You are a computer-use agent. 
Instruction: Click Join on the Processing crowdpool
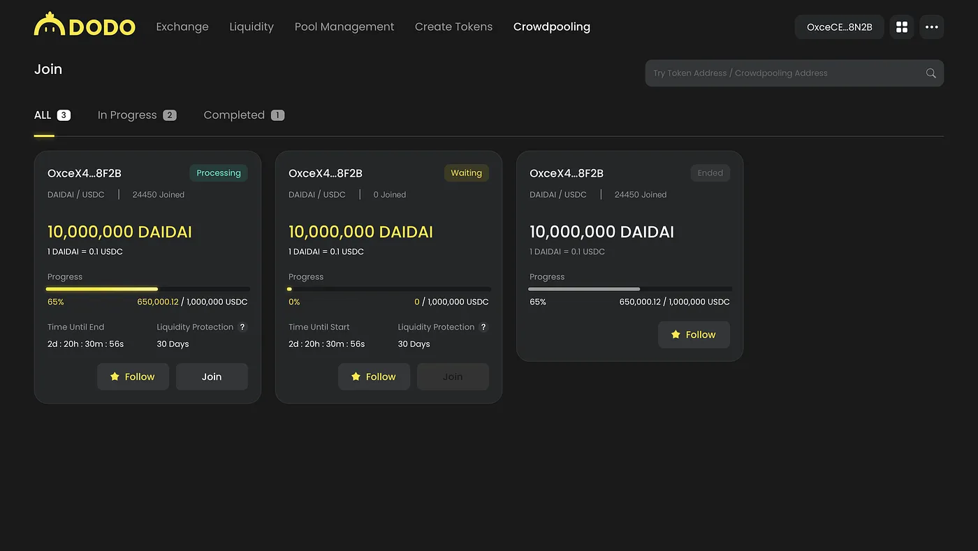(x=211, y=376)
